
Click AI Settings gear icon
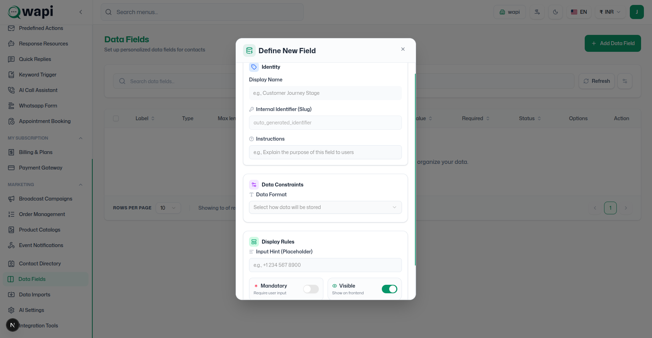coord(11,310)
